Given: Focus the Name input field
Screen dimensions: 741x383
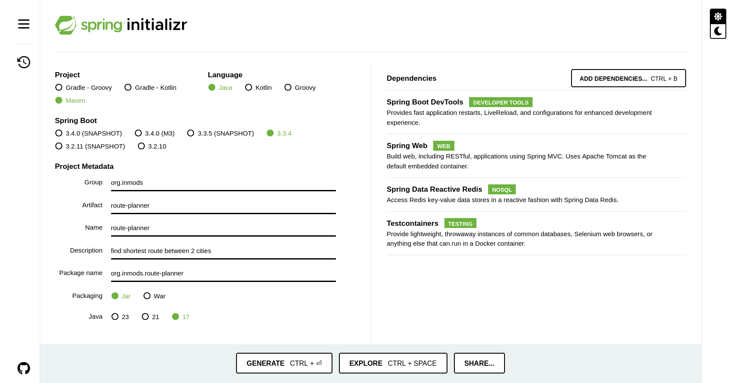Looking at the screenshot, I should (223, 228).
